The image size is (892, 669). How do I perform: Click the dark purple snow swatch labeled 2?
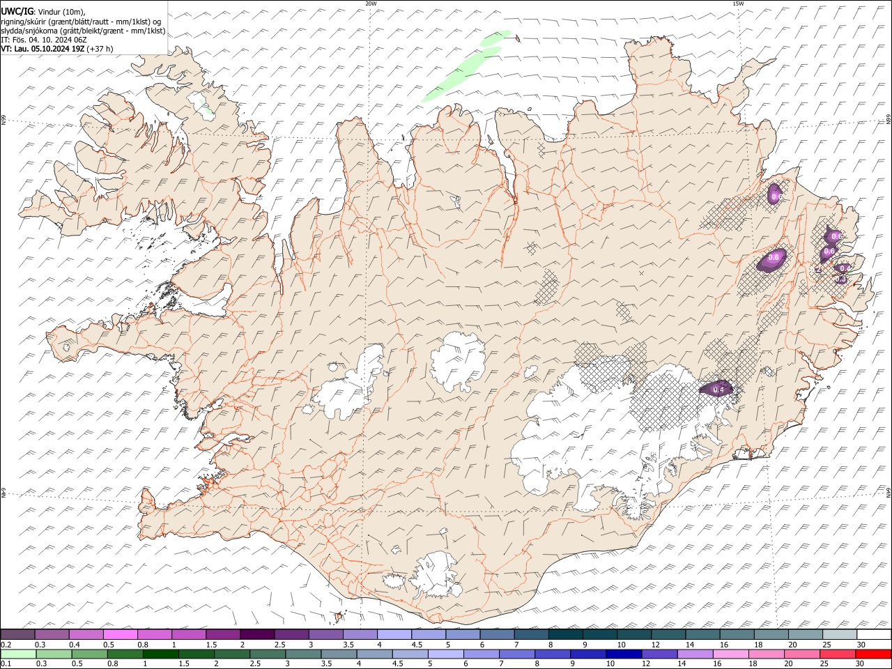click(x=256, y=634)
